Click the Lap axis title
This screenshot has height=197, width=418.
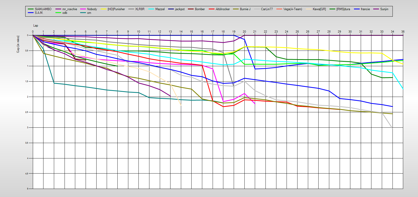(x=36, y=26)
